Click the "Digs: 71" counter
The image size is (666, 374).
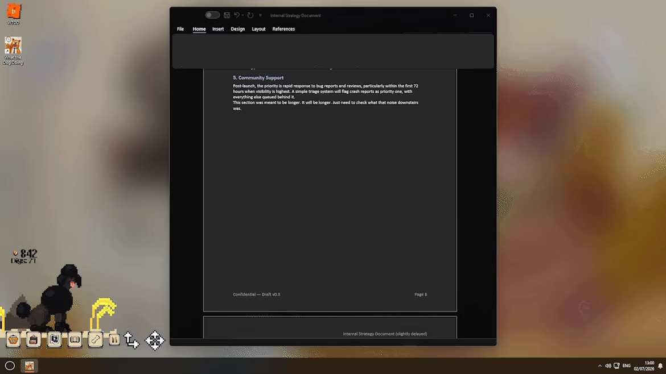(24, 261)
